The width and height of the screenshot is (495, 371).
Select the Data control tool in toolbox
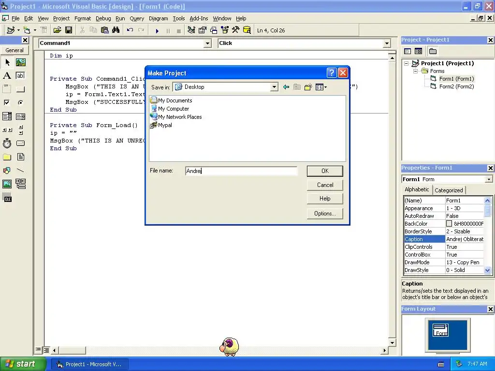coord(21,184)
